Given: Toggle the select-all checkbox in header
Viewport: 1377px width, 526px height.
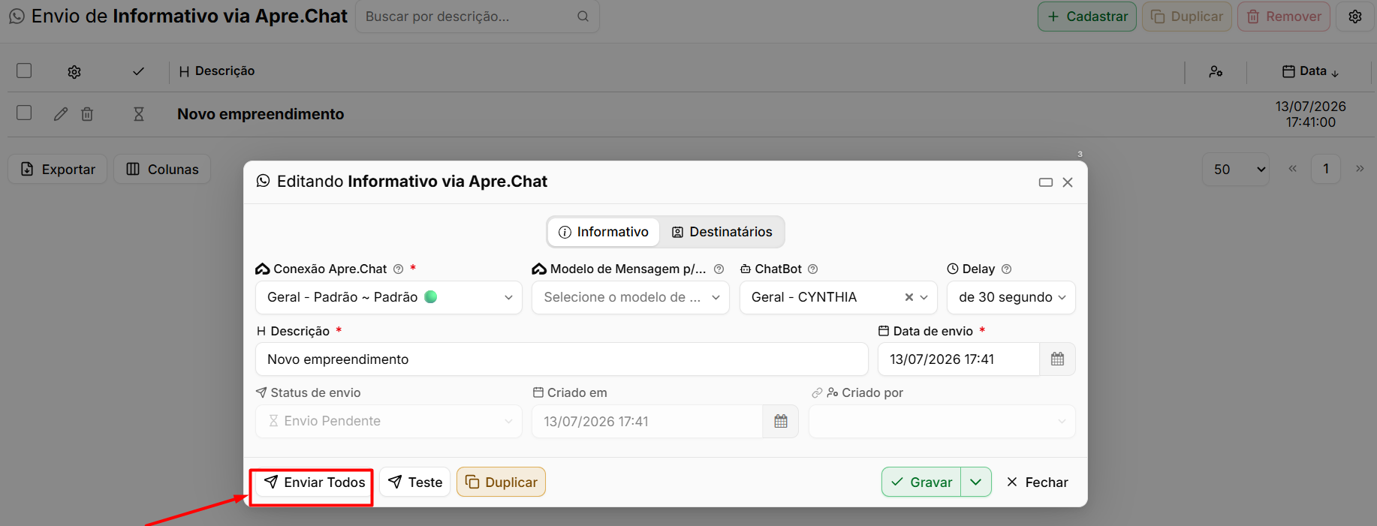Looking at the screenshot, I should click(x=24, y=71).
